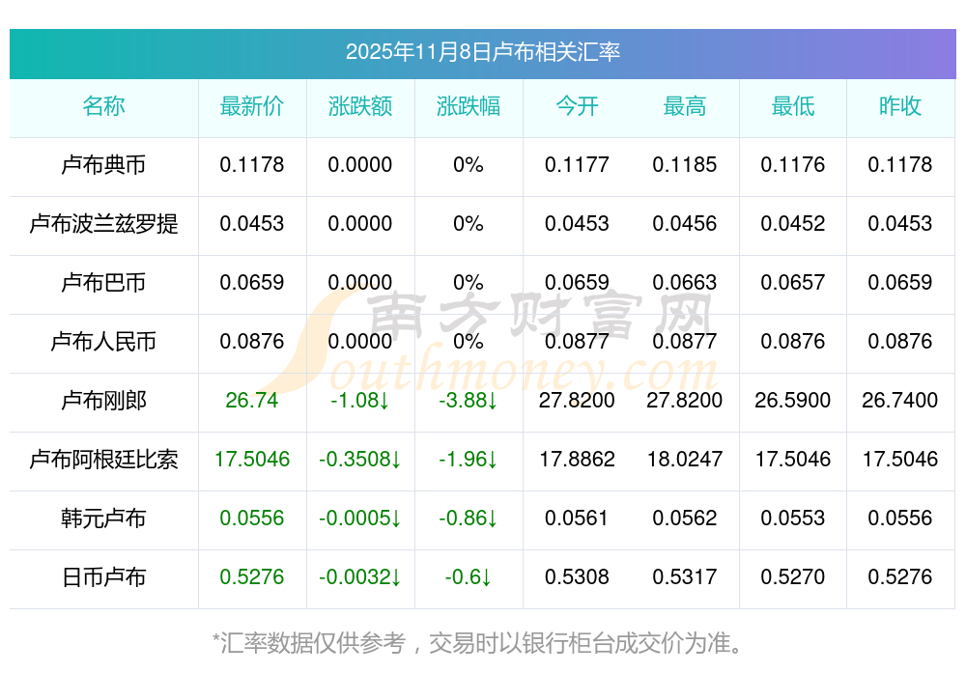The image size is (966, 673).
Task: Open the 卢布刚郎 row name
Action: (x=103, y=401)
